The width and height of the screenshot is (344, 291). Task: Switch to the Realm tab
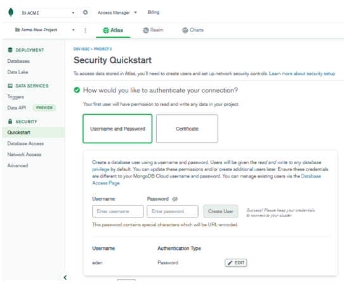pos(153,30)
